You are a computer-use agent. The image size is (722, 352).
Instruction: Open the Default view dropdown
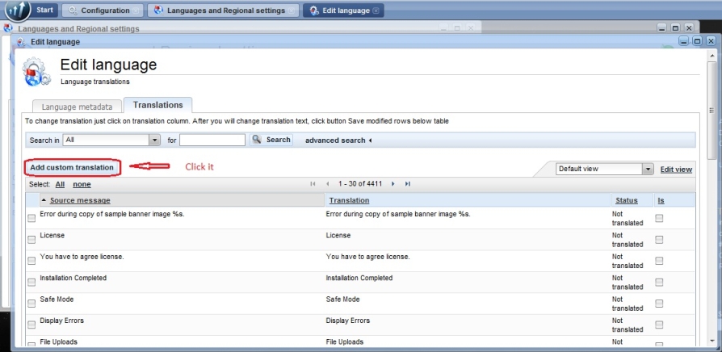(605, 169)
